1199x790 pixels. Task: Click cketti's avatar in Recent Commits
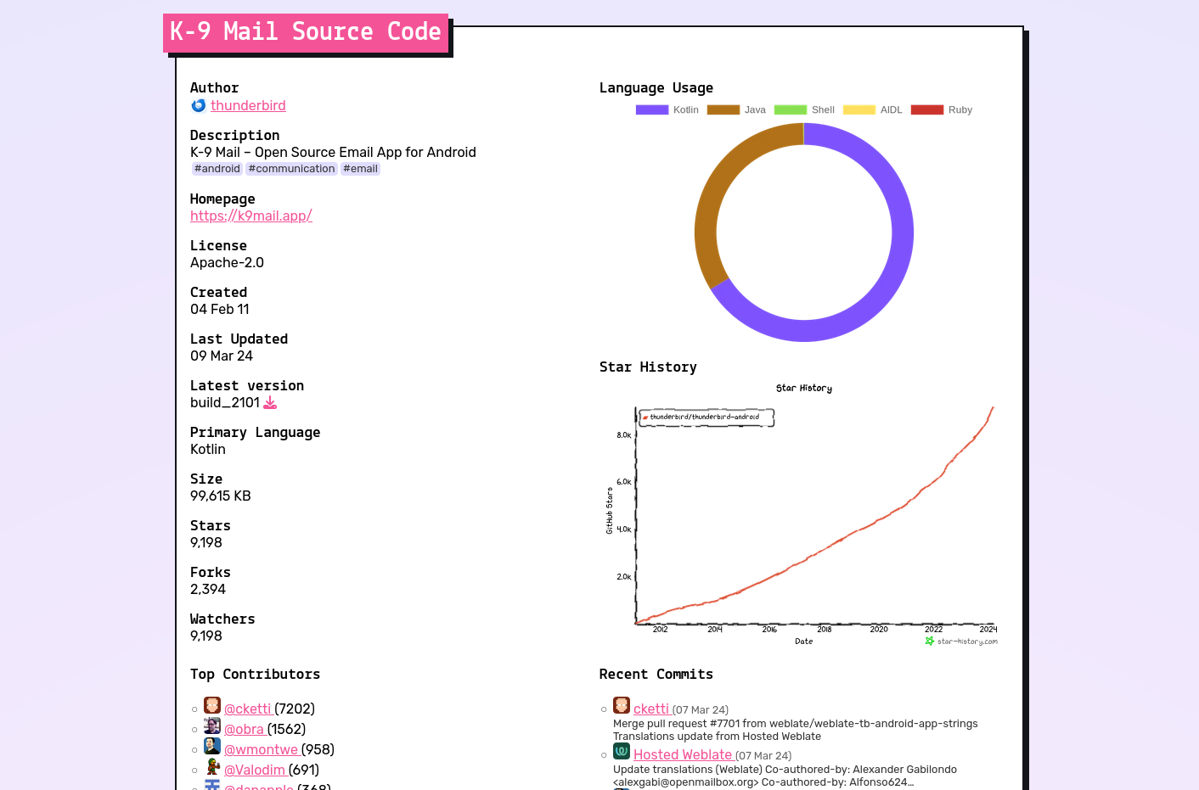point(622,706)
